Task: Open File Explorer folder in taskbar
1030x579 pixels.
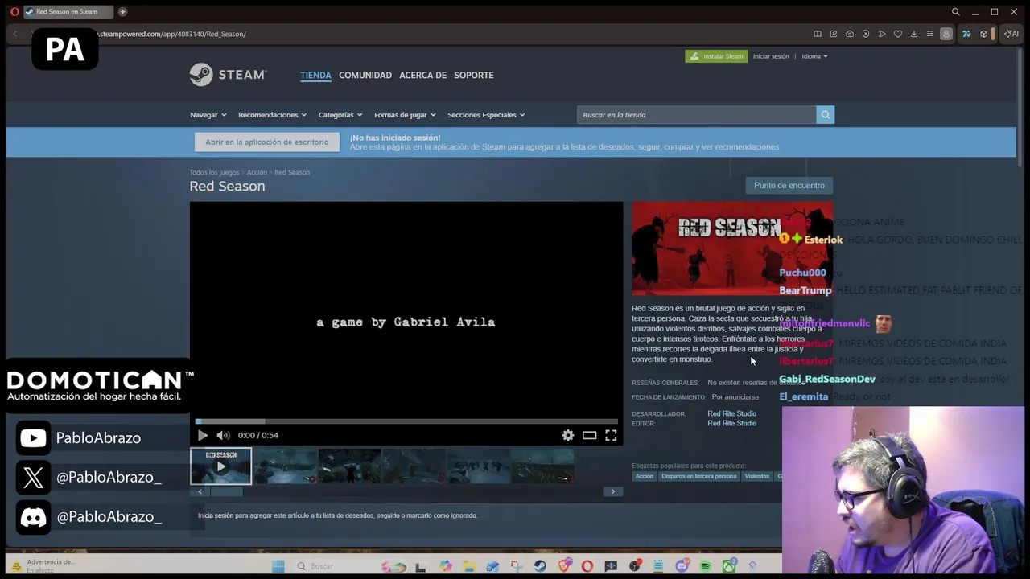Action: click(469, 566)
